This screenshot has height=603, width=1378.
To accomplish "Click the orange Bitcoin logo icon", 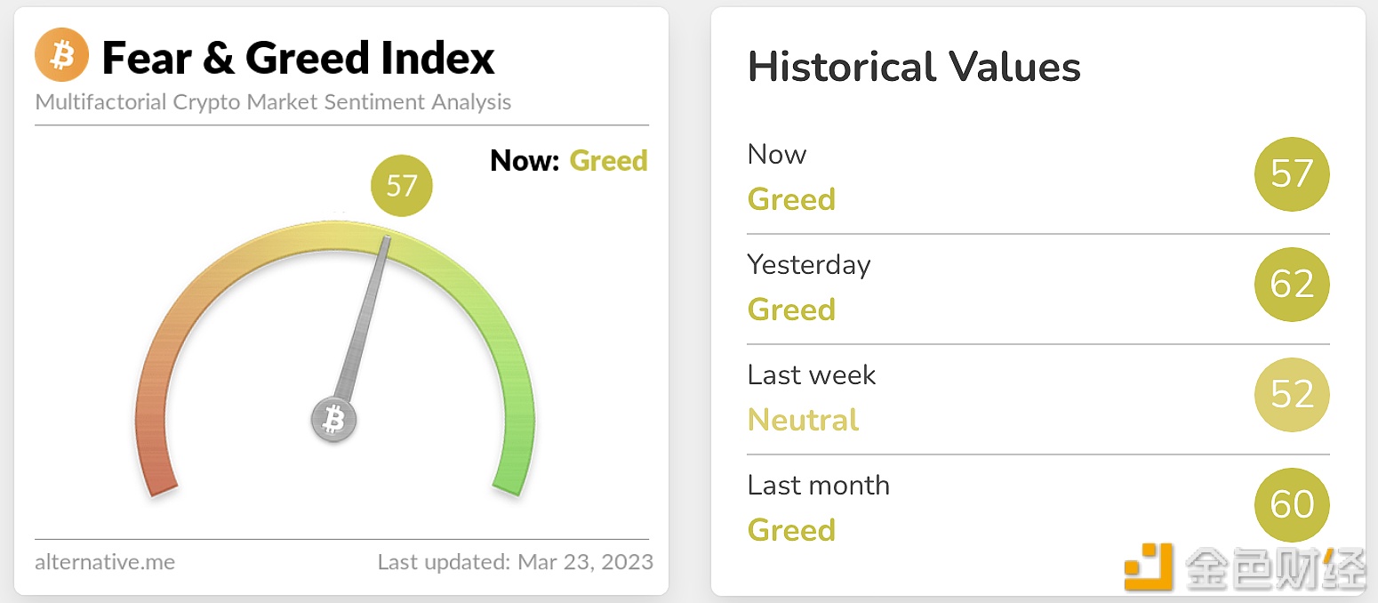I will coord(61,55).
